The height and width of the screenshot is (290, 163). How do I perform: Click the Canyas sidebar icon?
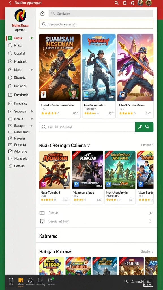(x=10, y=166)
